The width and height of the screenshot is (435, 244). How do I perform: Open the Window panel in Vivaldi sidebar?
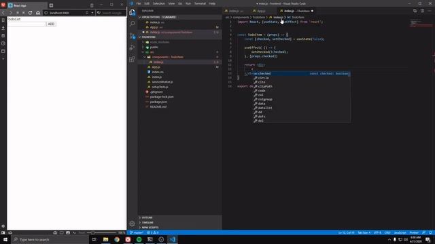tap(3, 52)
